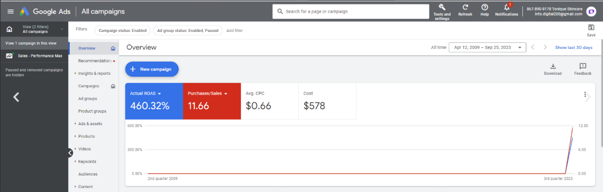Click home icon next to Overview
Image resolution: width=603 pixels, height=192 pixels.
pos(113,48)
